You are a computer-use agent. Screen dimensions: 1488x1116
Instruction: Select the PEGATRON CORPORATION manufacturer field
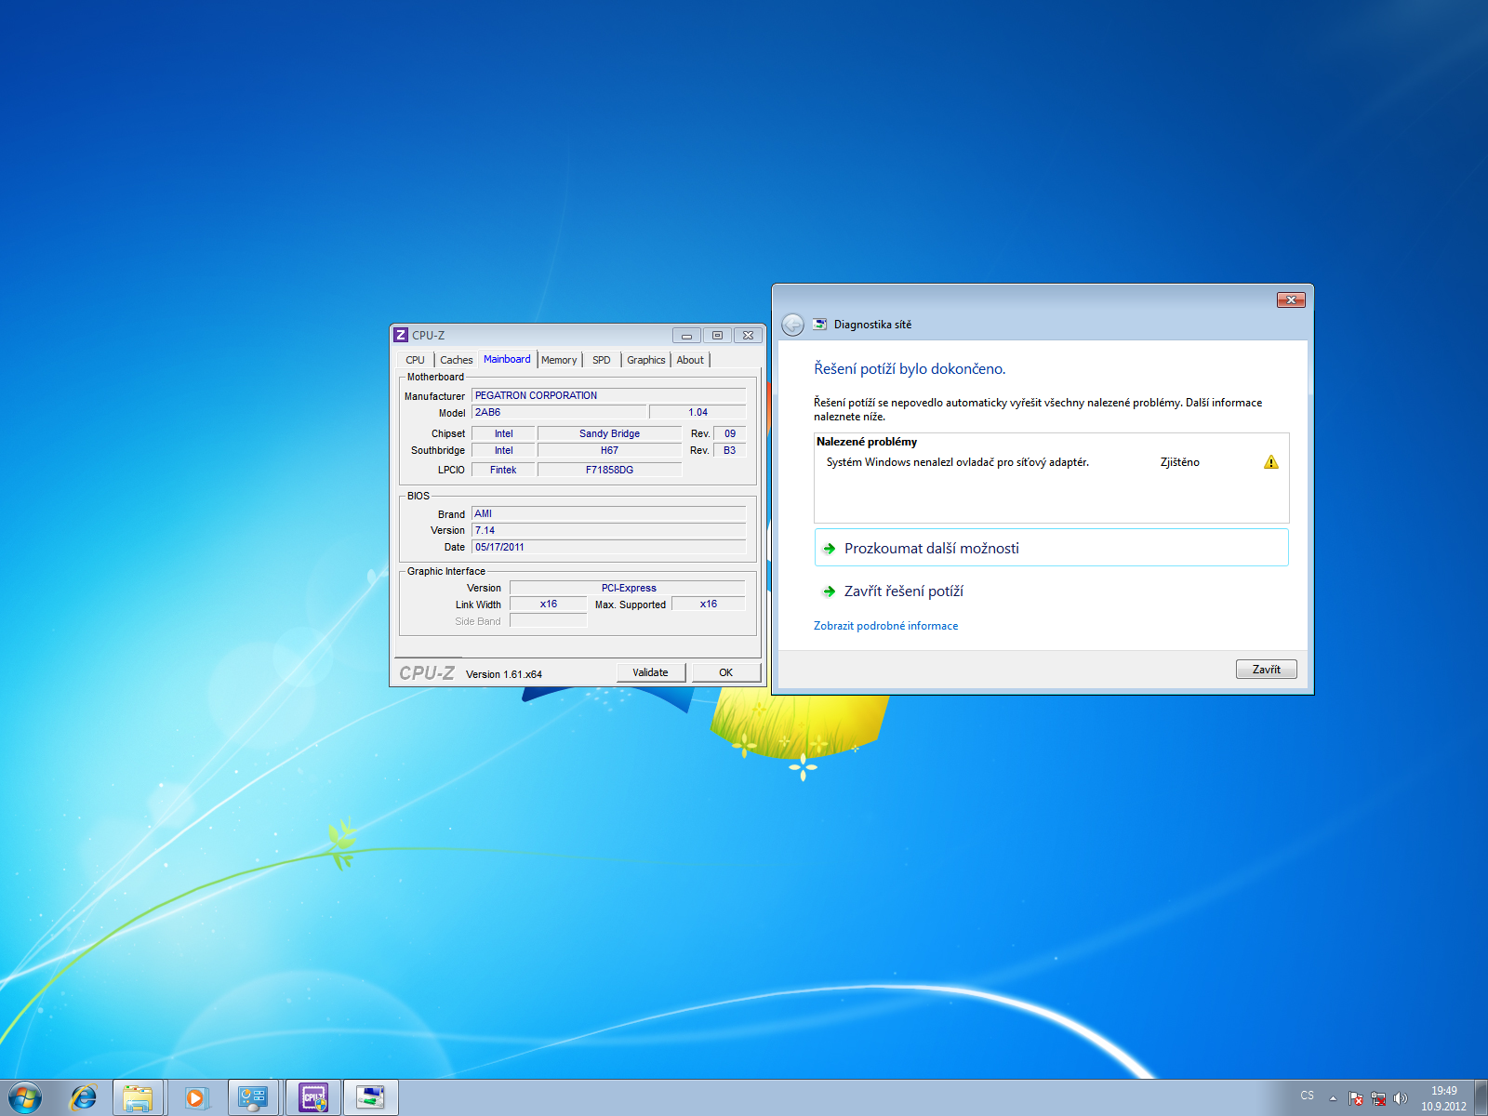(608, 395)
